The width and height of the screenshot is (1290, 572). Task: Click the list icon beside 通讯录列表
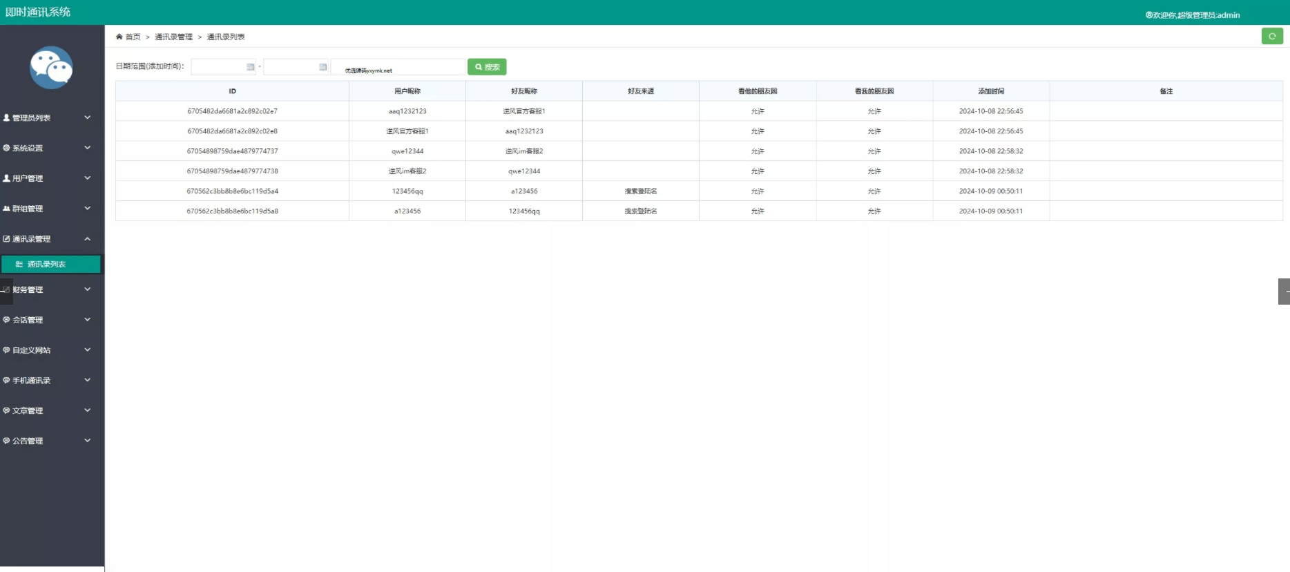19,264
